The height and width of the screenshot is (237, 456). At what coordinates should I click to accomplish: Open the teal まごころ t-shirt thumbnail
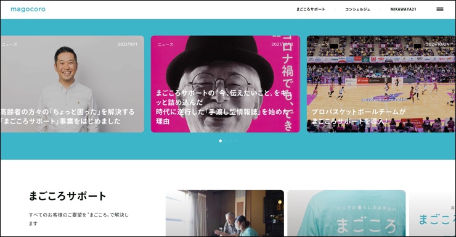[x=346, y=213]
